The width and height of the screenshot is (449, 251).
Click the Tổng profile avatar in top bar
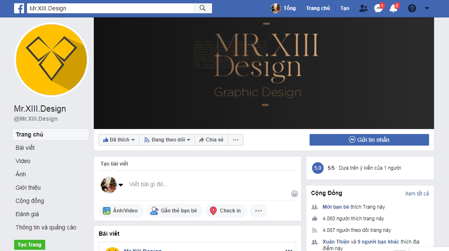[276, 8]
